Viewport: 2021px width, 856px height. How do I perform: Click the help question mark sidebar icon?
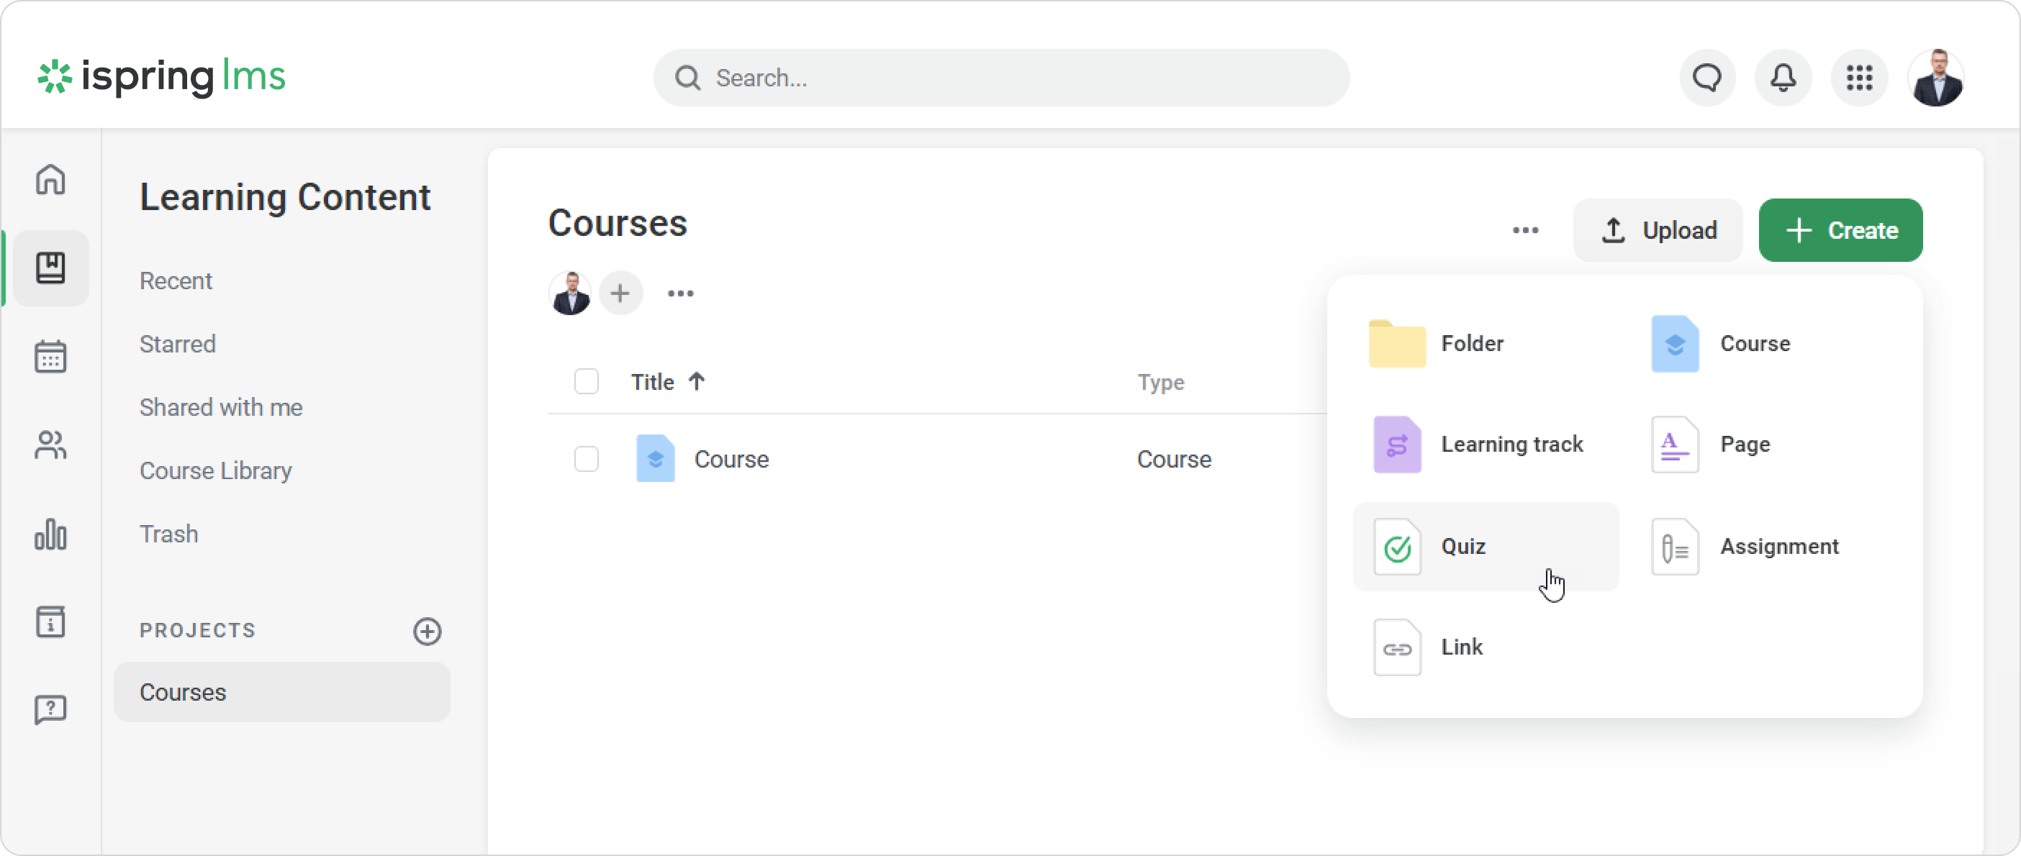point(50,709)
